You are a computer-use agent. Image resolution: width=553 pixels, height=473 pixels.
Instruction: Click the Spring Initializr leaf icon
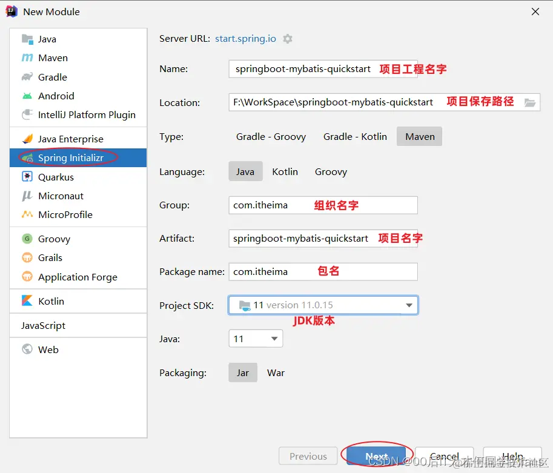click(27, 158)
